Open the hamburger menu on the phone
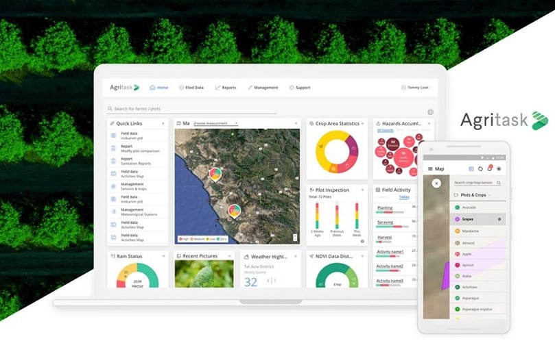The image size is (555, 343). click(430, 169)
